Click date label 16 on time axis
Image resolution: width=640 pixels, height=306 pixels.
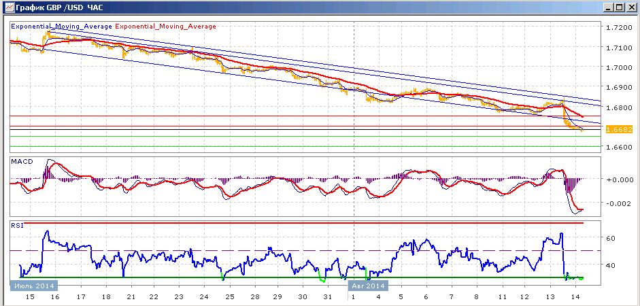(x=55, y=297)
